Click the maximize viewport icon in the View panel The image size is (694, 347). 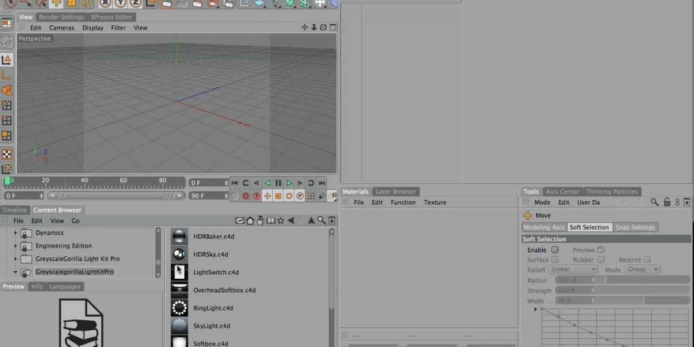pos(333,27)
